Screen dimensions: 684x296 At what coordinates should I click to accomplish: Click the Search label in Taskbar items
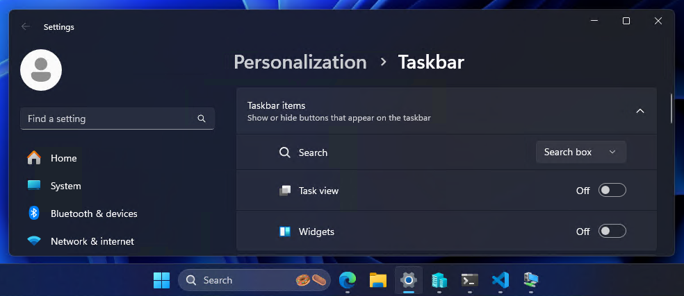coord(313,153)
